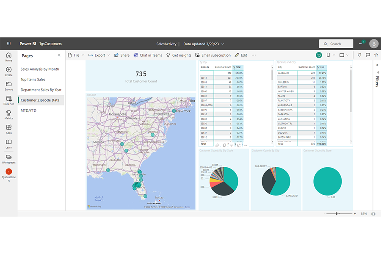The image size is (381, 254).
Task: Open the Export dropdown menu
Action: [x=99, y=55]
